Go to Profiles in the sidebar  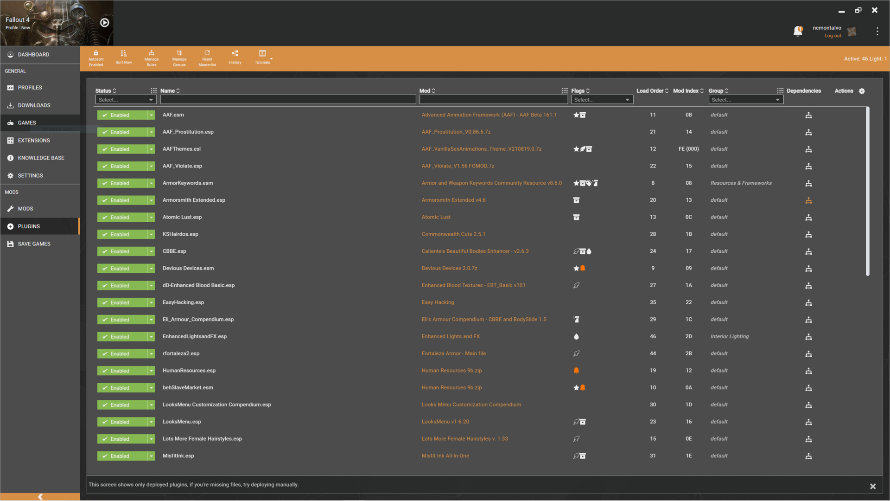40,88
